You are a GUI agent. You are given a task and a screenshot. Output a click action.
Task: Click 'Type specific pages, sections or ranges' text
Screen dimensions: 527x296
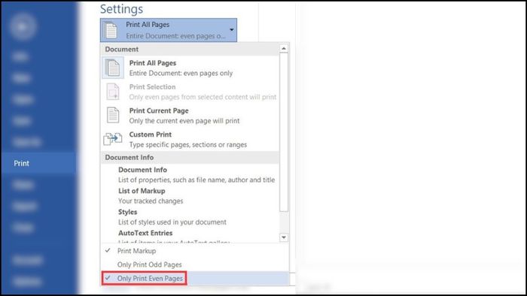coord(188,145)
